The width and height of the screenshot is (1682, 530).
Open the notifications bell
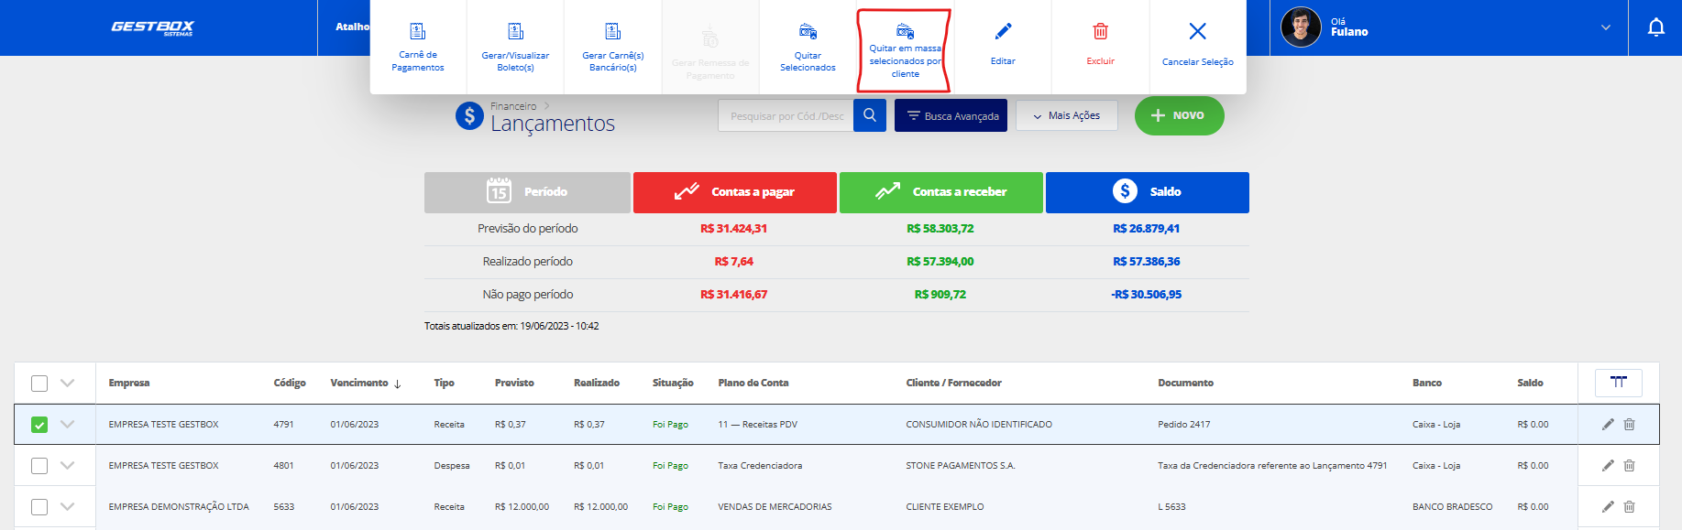click(1655, 27)
